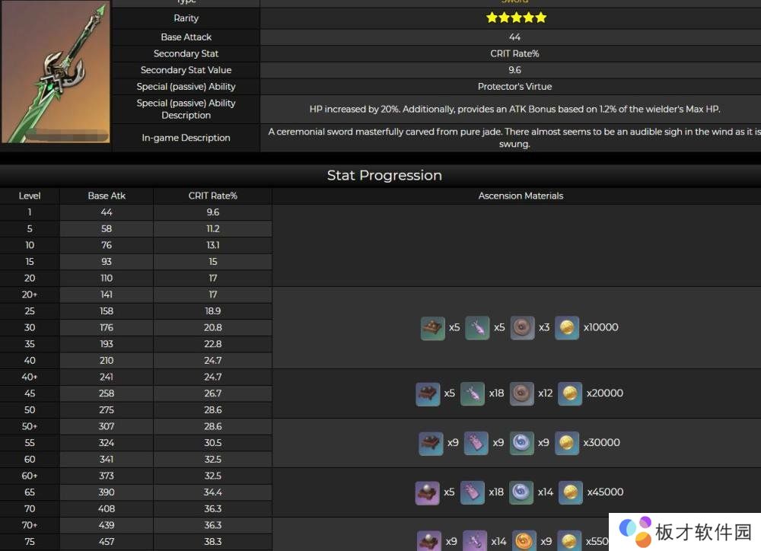Click the five-star rarity rating
The image size is (761, 551).
point(516,18)
